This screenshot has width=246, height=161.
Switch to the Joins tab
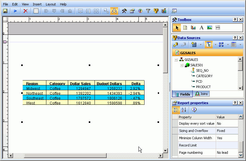(x=201, y=94)
